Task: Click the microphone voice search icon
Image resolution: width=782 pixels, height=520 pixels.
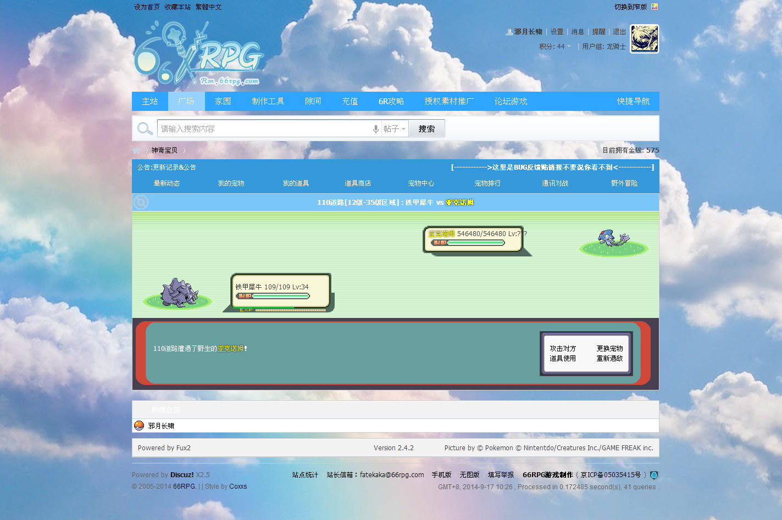Action: (x=376, y=129)
